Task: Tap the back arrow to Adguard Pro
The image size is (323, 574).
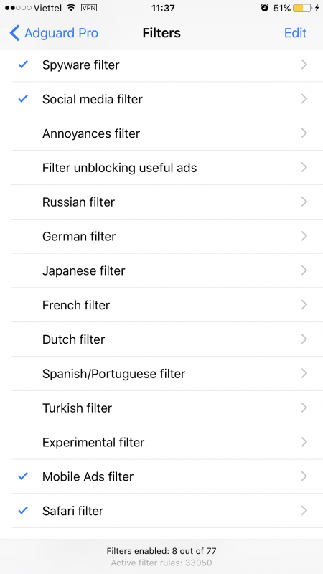Action: (x=14, y=33)
